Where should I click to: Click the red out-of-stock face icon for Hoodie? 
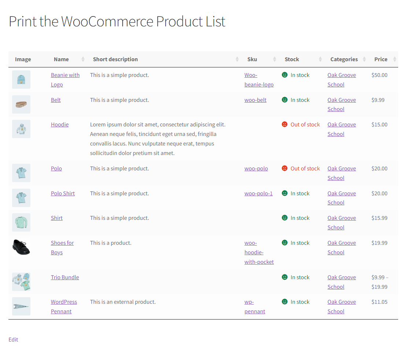pos(285,124)
